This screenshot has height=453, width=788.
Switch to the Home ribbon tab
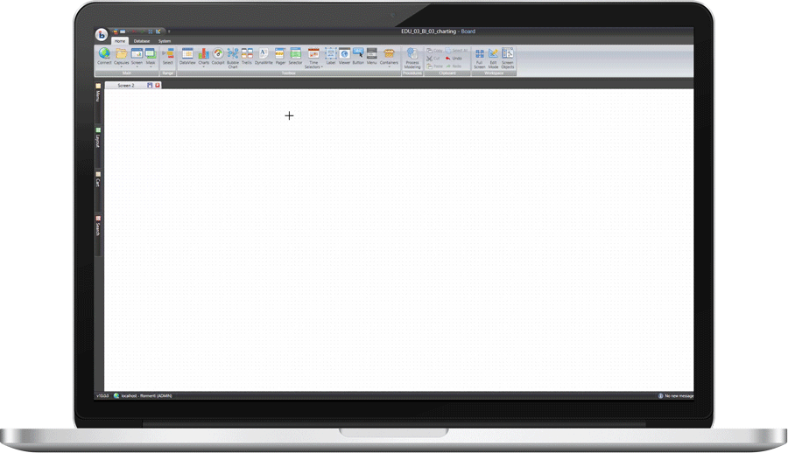(x=120, y=41)
